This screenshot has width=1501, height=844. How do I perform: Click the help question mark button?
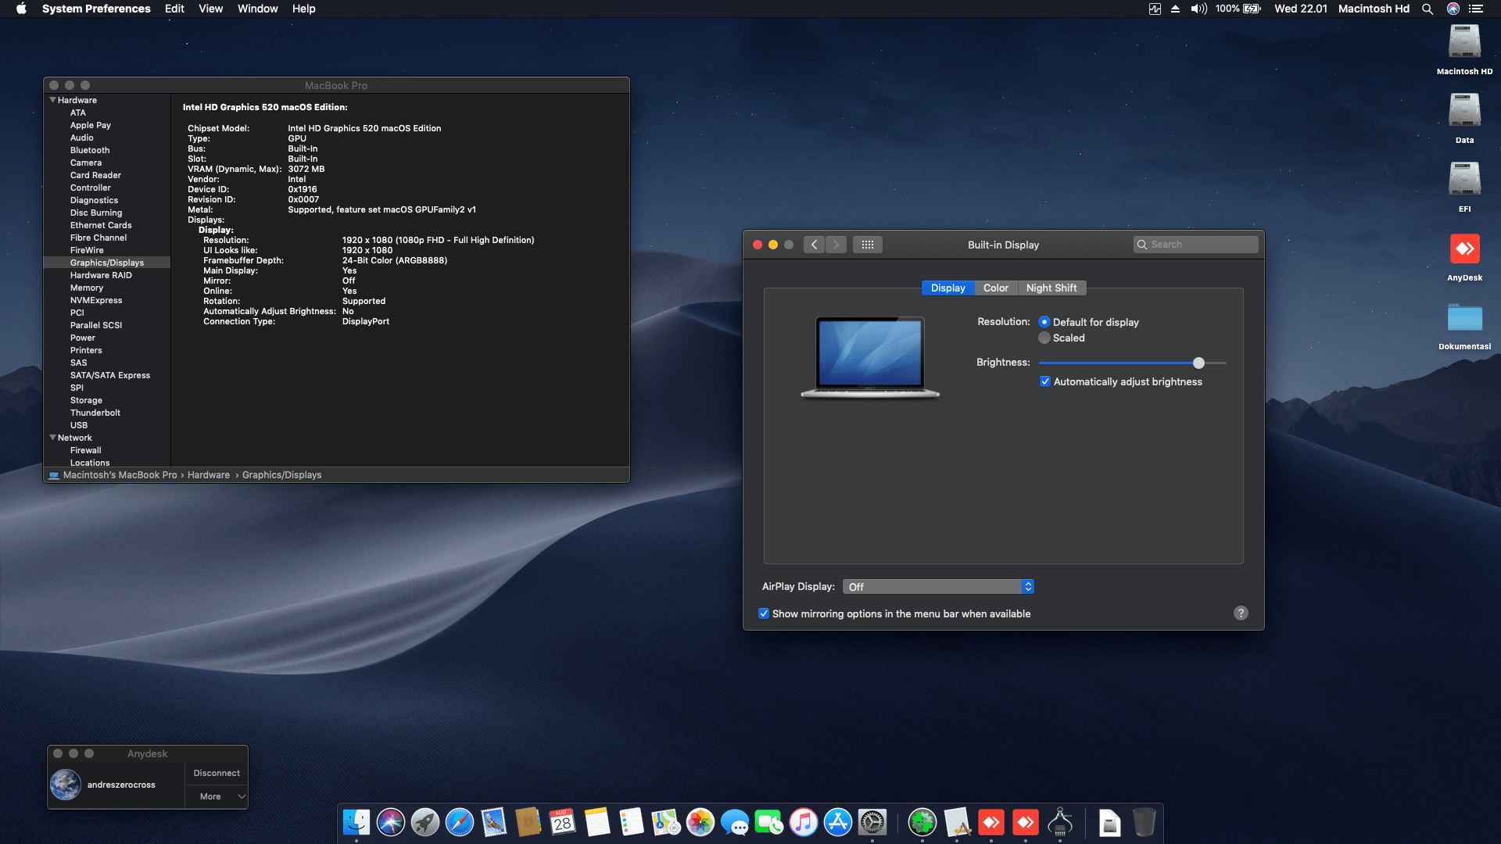pyautogui.click(x=1241, y=613)
